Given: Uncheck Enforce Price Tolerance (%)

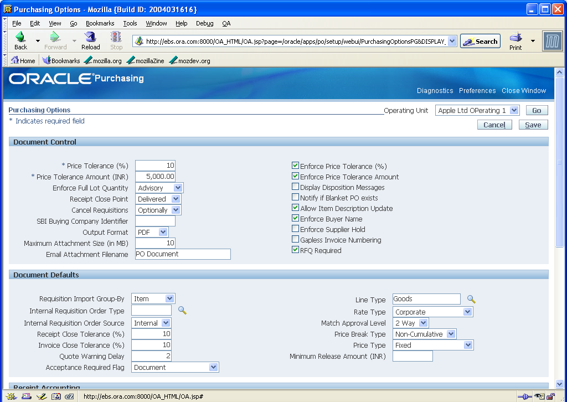Looking at the screenshot, I should pos(295,165).
